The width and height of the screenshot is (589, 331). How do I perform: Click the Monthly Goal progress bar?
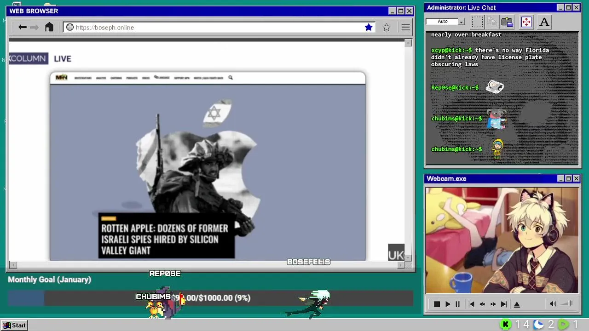(210, 298)
